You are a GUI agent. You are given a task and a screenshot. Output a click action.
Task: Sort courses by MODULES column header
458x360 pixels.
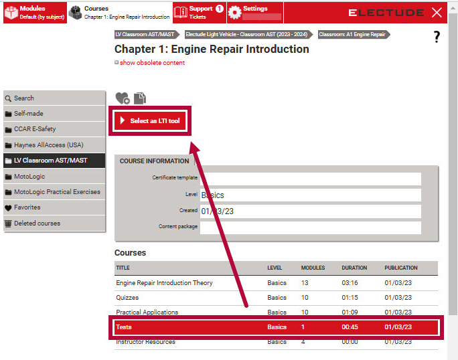313,268
